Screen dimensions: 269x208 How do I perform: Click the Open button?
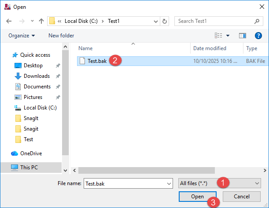coord(197,197)
